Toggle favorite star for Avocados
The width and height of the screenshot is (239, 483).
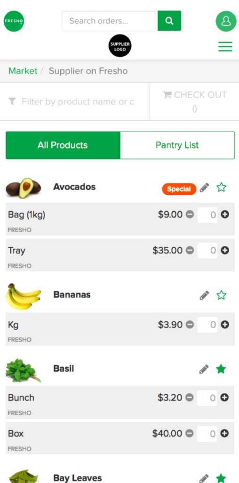pos(221,187)
